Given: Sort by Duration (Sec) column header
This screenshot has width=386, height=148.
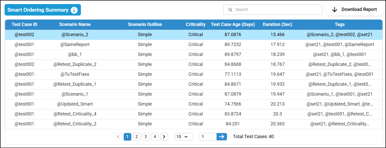Looking at the screenshot, I should [x=277, y=25].
